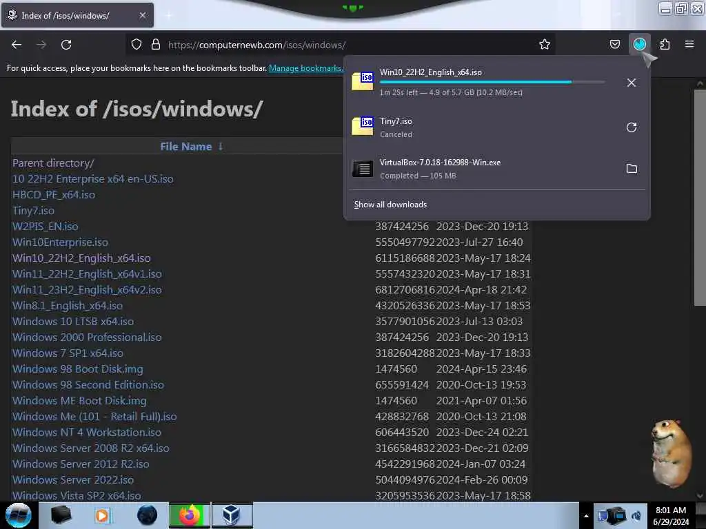Viewport: 706px width, 529px height.
Task: Cancel the Win10_22H2_English_x64.iso download
Action: pyautogui.click(x=632, y=83)
